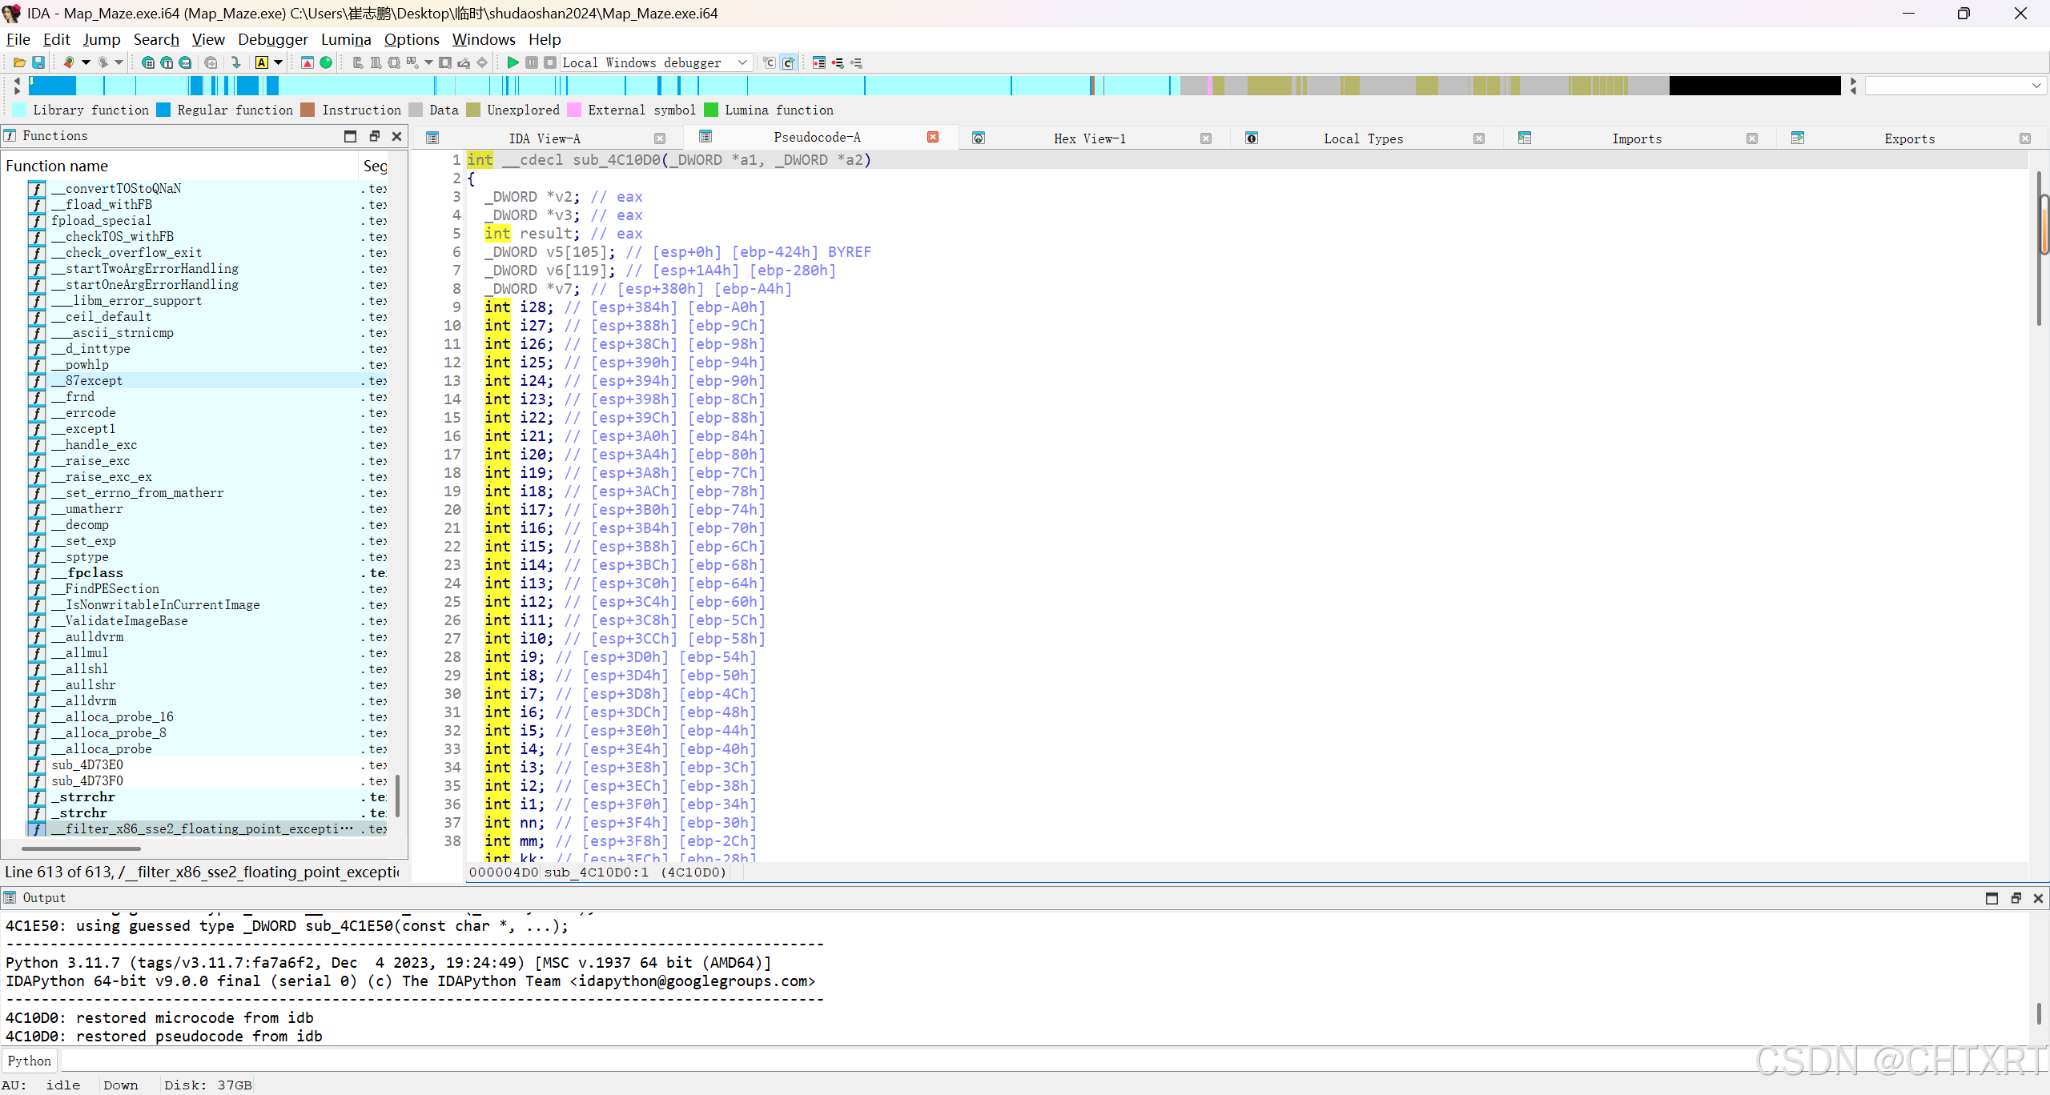Open the File menu
Screen dimensions: 2050x1095
point(18,39)
